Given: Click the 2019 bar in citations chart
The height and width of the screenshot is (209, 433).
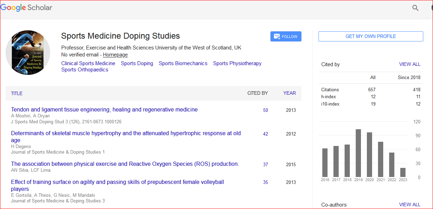Looking at the screenshot, I should (358, 153).
